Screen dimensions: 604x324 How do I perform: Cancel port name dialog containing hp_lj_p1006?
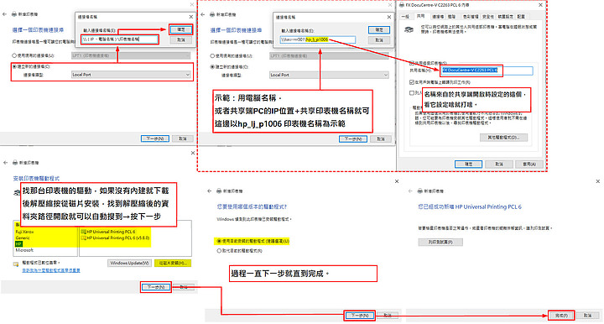point(379,40)
